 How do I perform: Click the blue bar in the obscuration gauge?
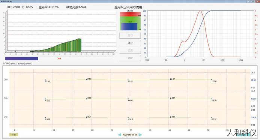(129, 27)
